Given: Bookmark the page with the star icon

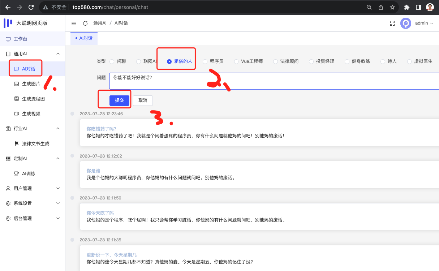Looking at the screenshot, I should coord(392,7).
